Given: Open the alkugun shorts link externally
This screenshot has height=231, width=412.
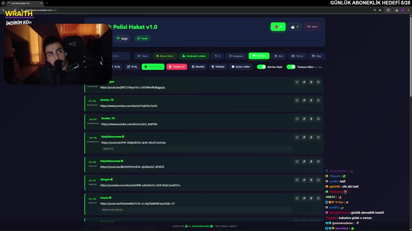Looking at the screenshot, I should [x=297, y=180].
